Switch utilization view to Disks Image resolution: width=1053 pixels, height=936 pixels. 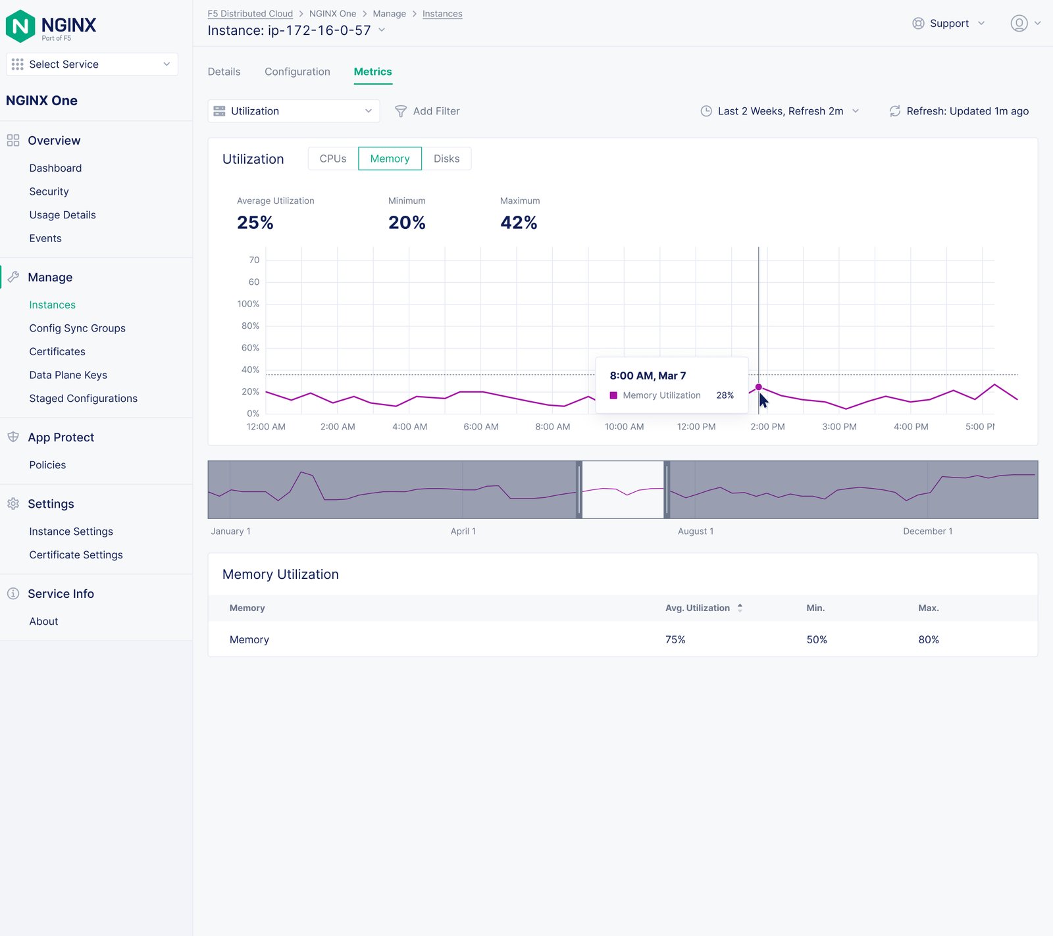[x=446, y=159]
